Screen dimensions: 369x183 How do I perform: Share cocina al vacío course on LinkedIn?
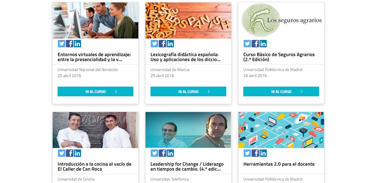(77, 153)
